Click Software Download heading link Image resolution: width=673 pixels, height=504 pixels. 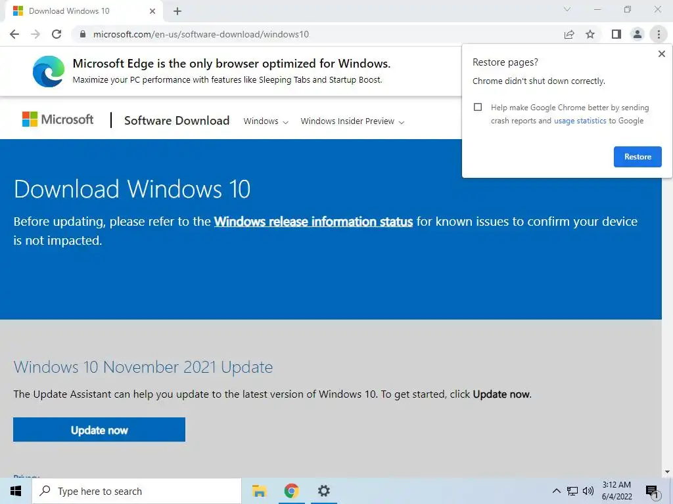coord(177,121)
